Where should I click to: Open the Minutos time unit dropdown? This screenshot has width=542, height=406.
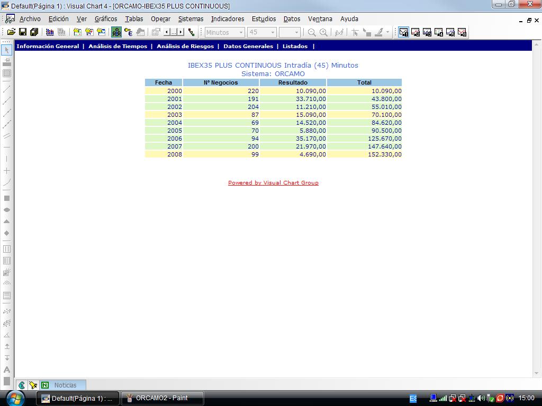click(x=241, y=32)
